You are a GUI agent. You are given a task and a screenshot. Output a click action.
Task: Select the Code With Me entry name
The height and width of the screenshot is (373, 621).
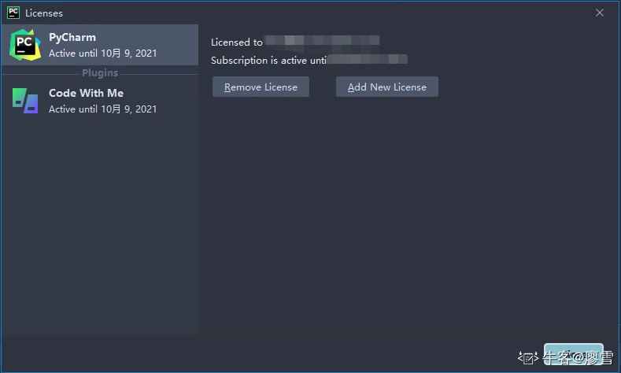(x=86, y=93)
